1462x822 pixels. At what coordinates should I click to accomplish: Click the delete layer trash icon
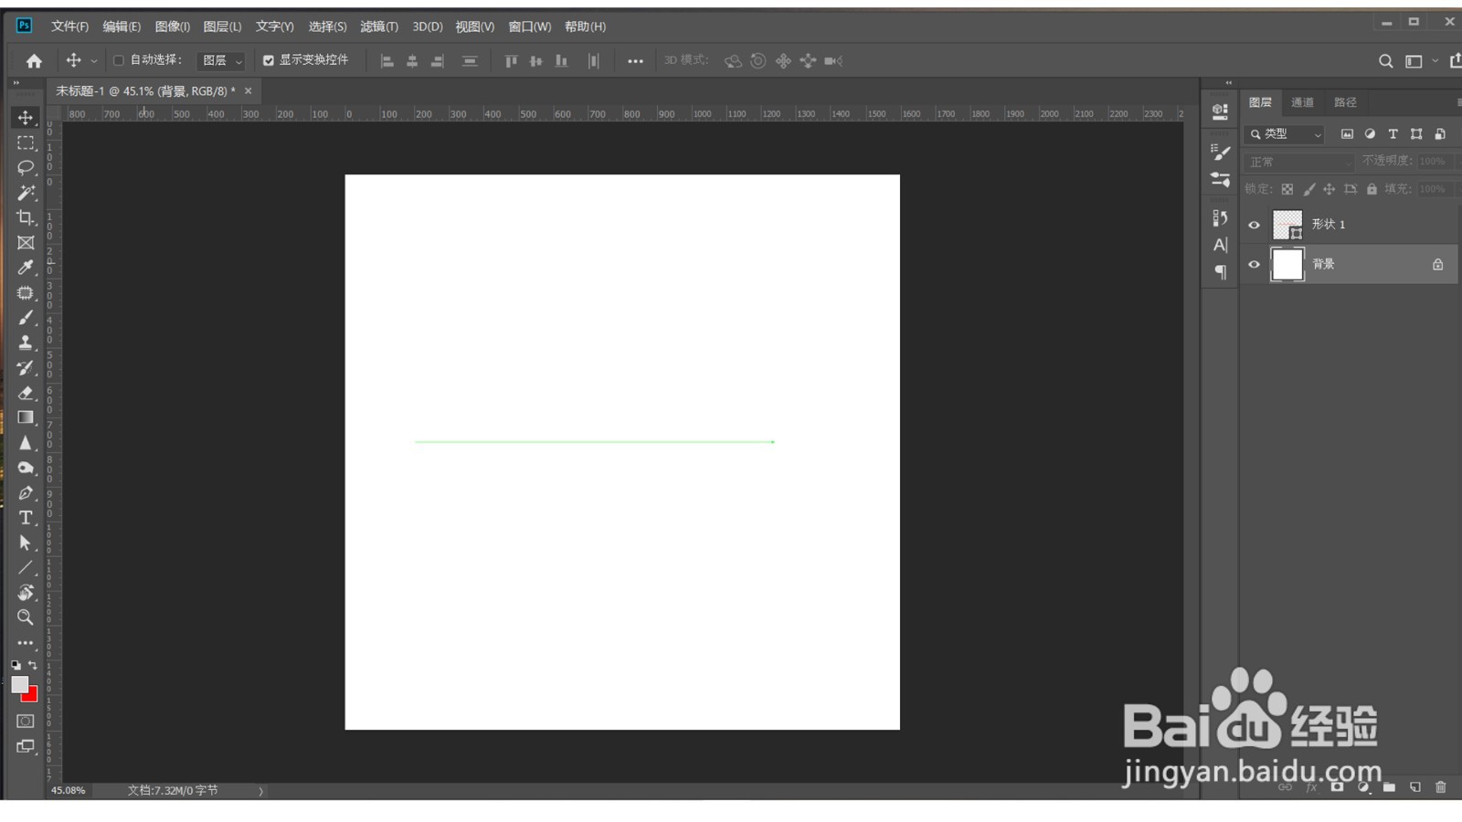(1441, 786)
